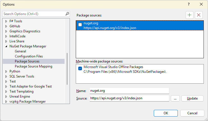Expand the GitHub options node
The height and width of the screenshot is (121, 208).
(x=6, y=26)
